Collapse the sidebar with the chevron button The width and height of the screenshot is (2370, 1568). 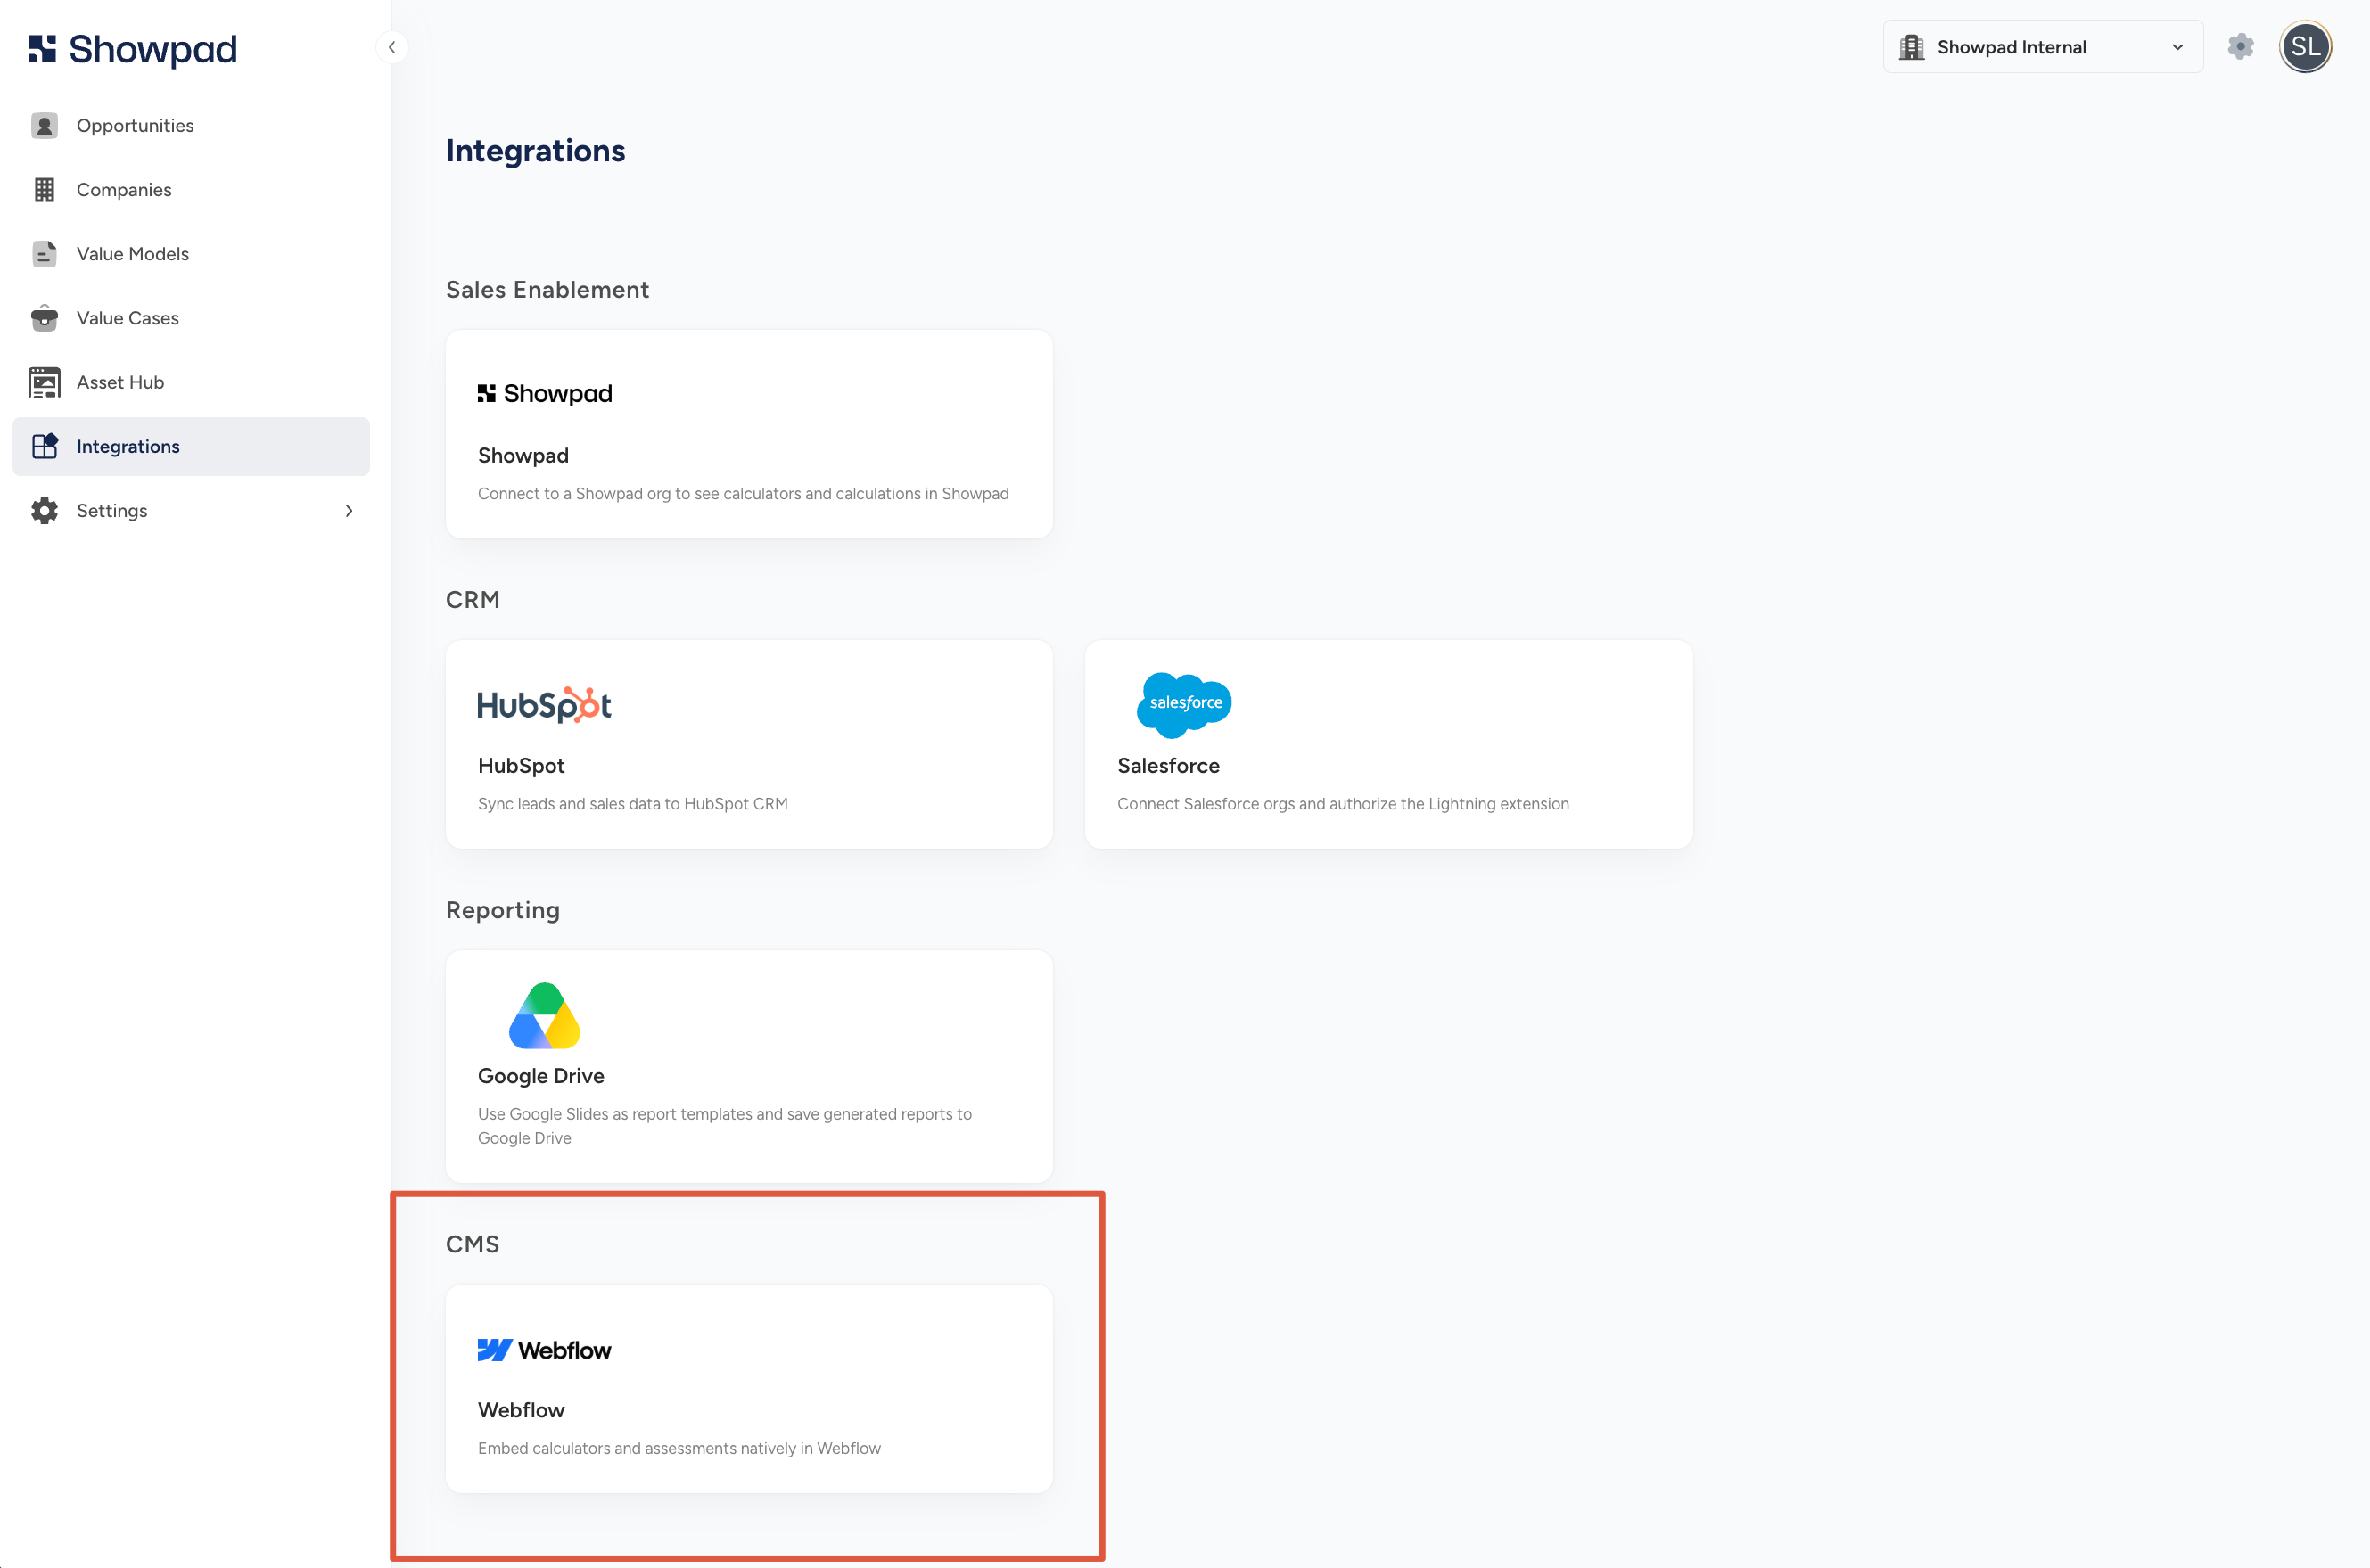pos(392,47)
